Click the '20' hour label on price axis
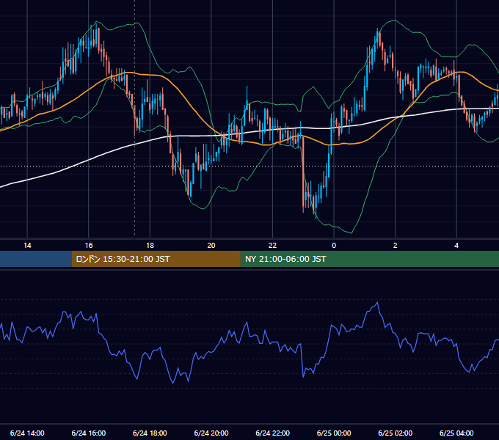499x440 pixels. click(211, 246)
